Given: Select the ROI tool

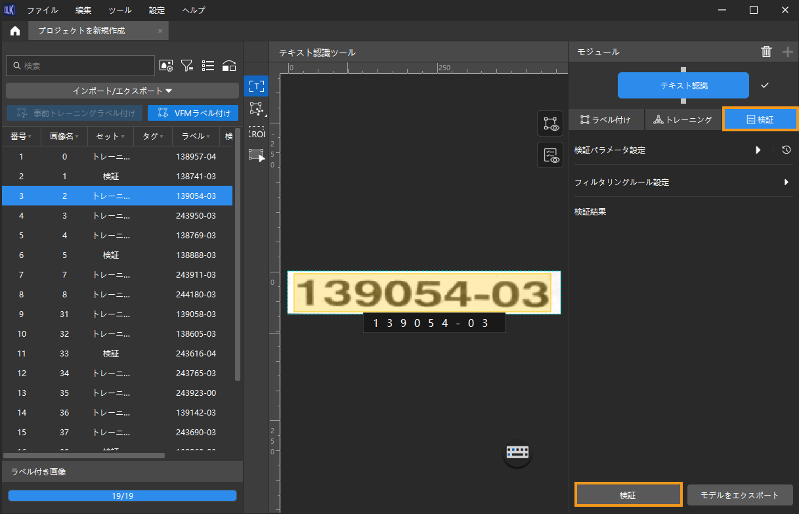Looking at the screenshot, I should click(x=256, y=132).
